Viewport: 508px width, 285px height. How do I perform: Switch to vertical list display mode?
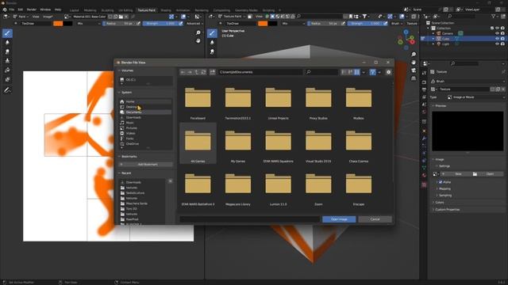344,72
